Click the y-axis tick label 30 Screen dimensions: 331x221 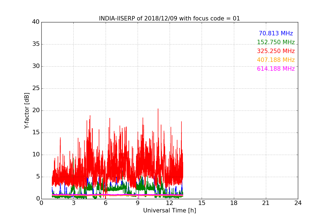tap(36, 66)
